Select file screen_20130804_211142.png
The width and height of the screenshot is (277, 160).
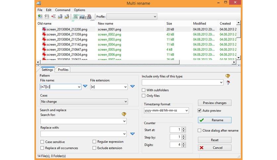click(67, 45)
